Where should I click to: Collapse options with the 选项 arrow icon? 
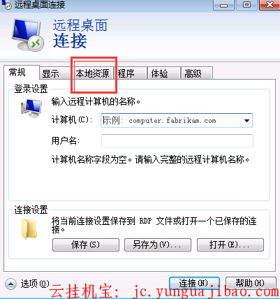[10, 284]
